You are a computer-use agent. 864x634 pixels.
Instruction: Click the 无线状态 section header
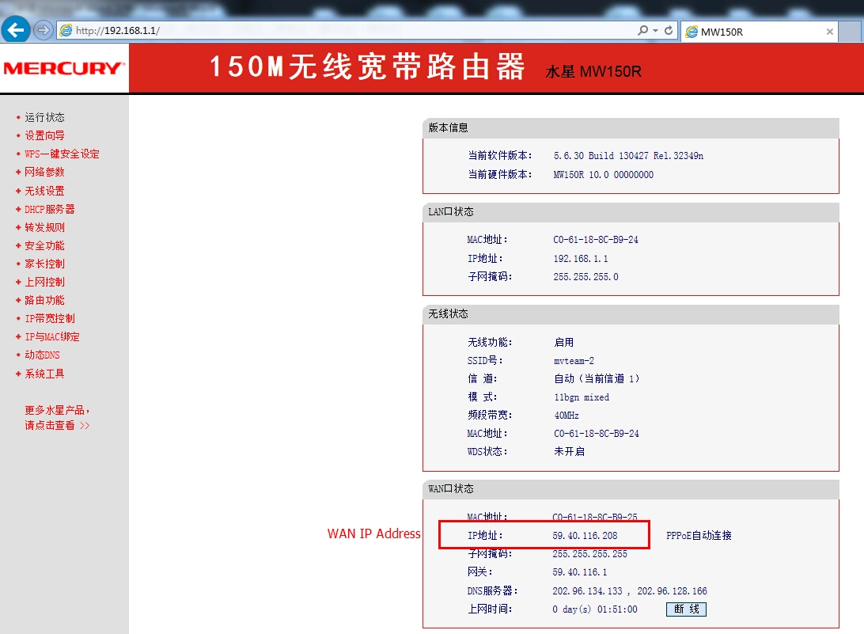click(631, 313)
